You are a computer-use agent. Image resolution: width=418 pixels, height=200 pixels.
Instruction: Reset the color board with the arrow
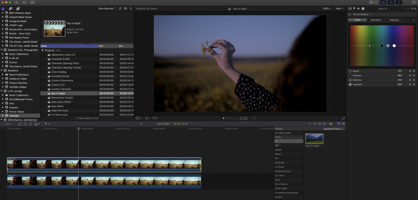414,20
